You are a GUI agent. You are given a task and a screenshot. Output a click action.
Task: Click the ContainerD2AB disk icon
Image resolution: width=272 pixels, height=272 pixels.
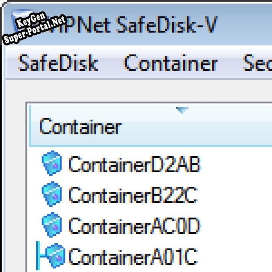52,164
